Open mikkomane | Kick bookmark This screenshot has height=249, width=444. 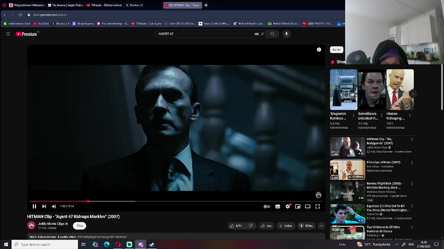pyautogui.click(x=17, y=24)
